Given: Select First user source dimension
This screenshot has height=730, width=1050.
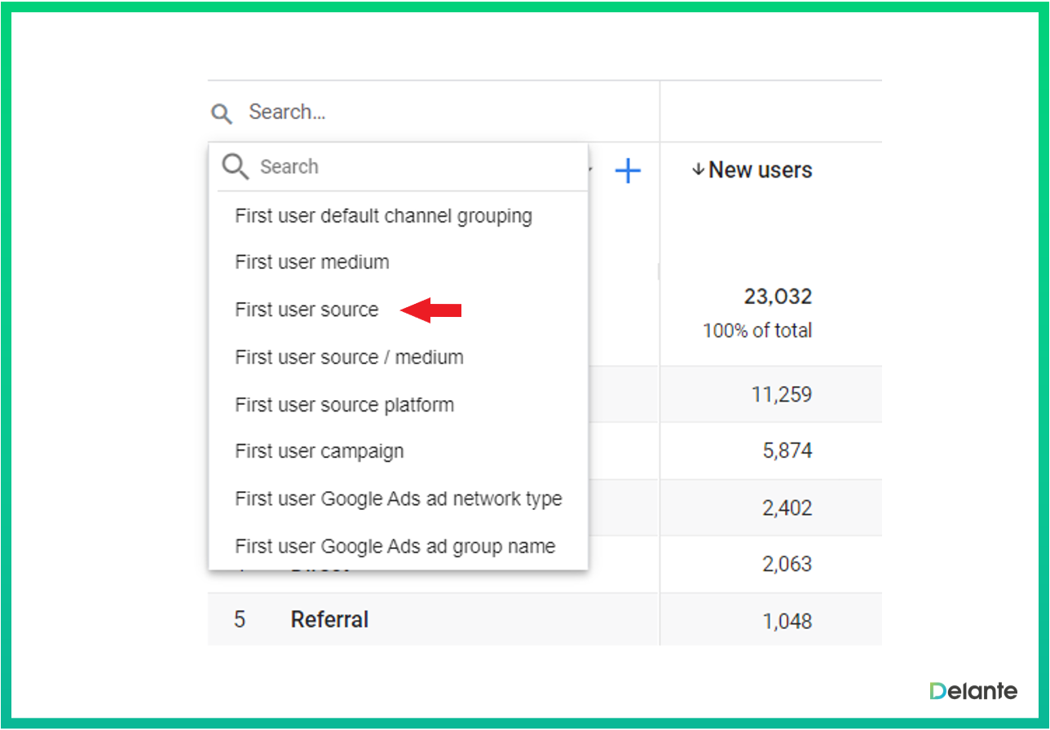Looking at the screenshot, I should [307, 310].
